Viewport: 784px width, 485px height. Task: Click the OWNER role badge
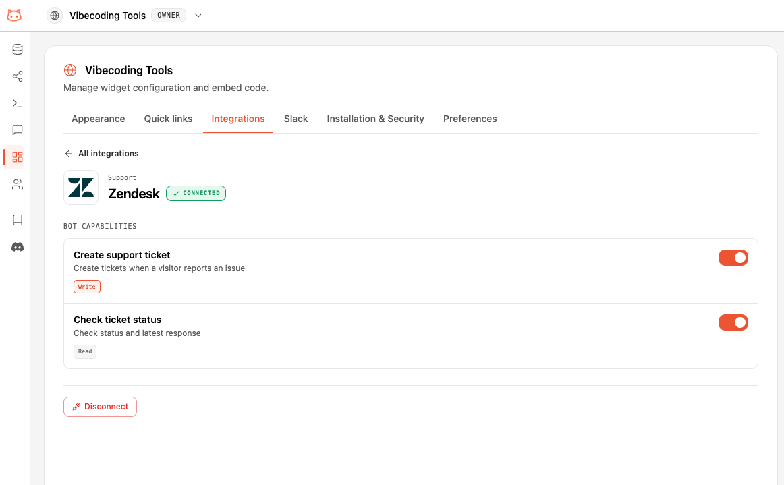pyautogui.click(x=169, y=16)
